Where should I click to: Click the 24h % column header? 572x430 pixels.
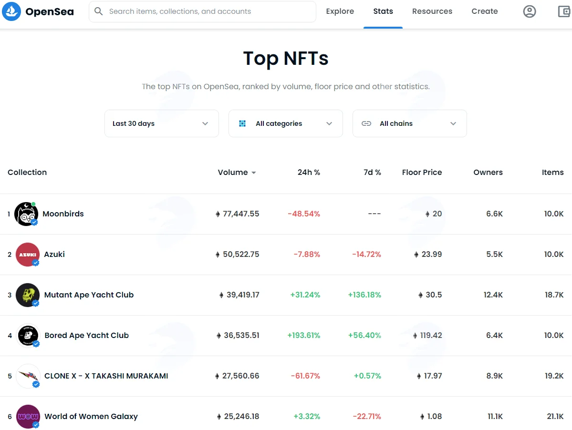tap(309, 173)
